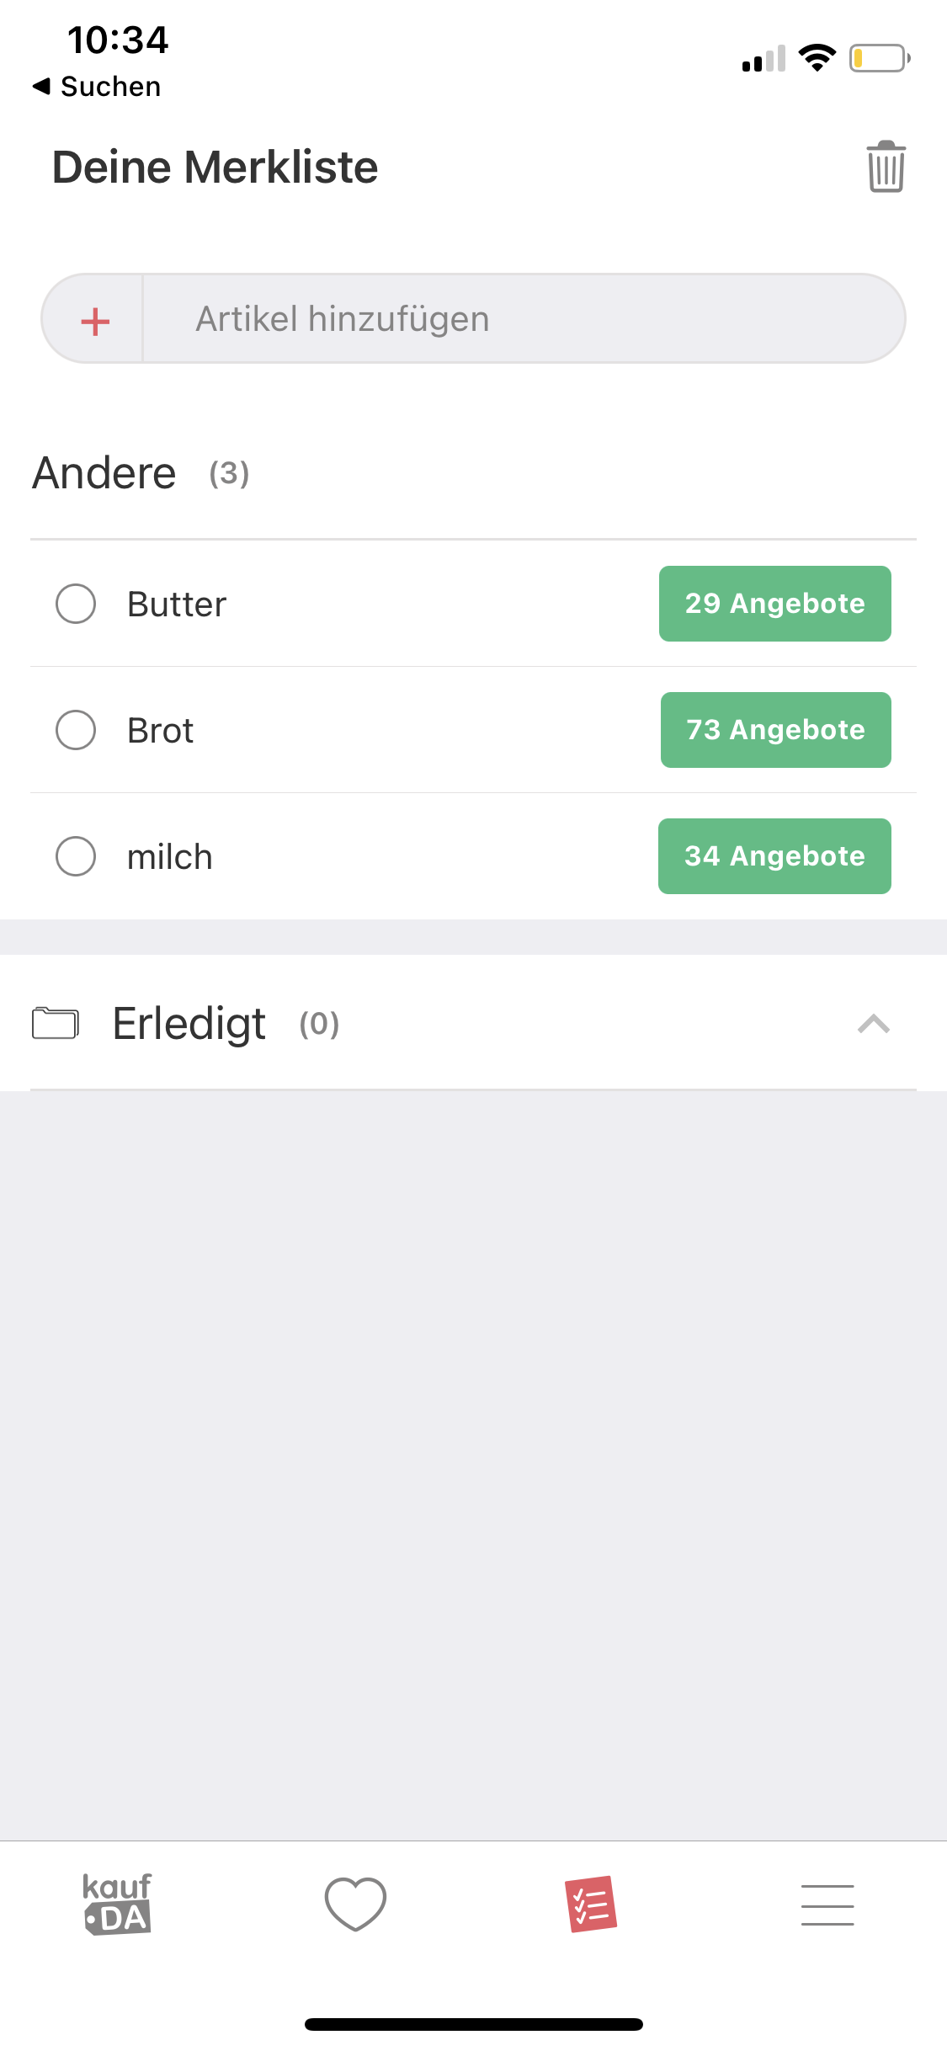Tap the Andere category header
Viewport: 947px width, 2051px height.
[x=104, y=473]
